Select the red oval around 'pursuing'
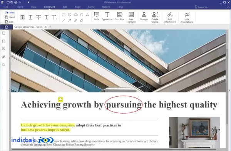The image size is (231, 151). point(124,104)
